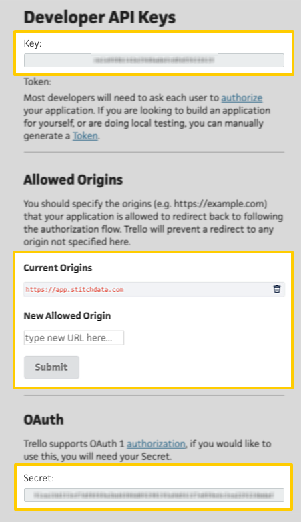
Task: Follow the Token link to generate token
Action: click(x=85, y=136)
